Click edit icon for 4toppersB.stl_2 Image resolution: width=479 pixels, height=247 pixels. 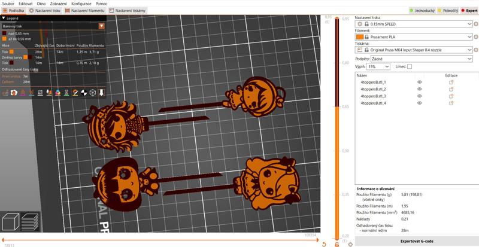pyautogui.click(x=451, y=89)
